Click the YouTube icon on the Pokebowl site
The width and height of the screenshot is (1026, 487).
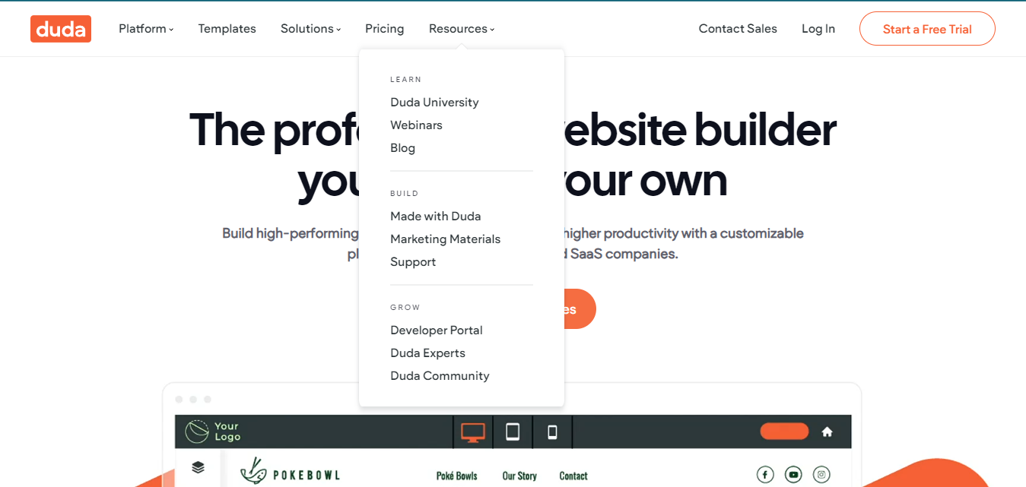[x=793, y=474]
